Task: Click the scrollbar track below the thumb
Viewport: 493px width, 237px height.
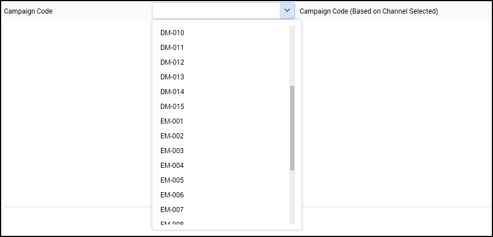Action: tap(292, 197)
